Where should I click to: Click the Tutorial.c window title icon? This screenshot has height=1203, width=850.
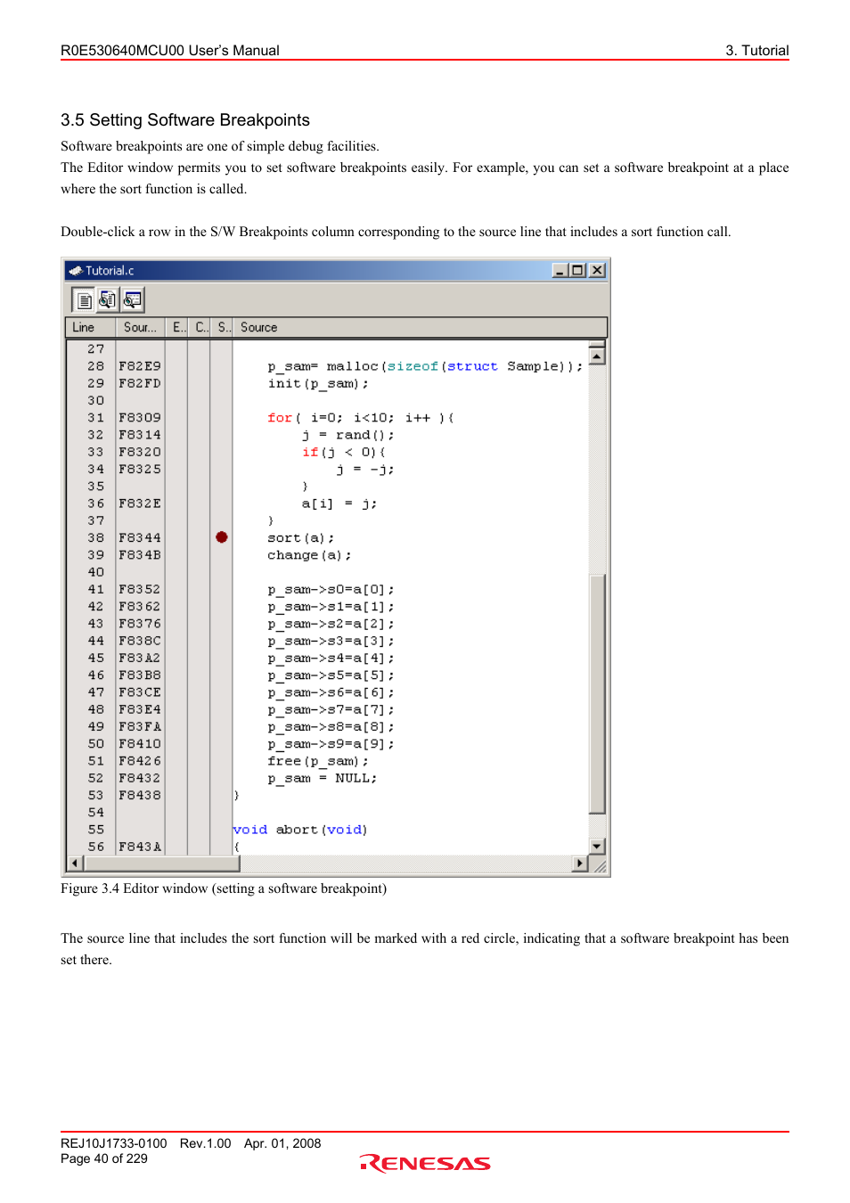pyautogui.click(x=76, y=271)
